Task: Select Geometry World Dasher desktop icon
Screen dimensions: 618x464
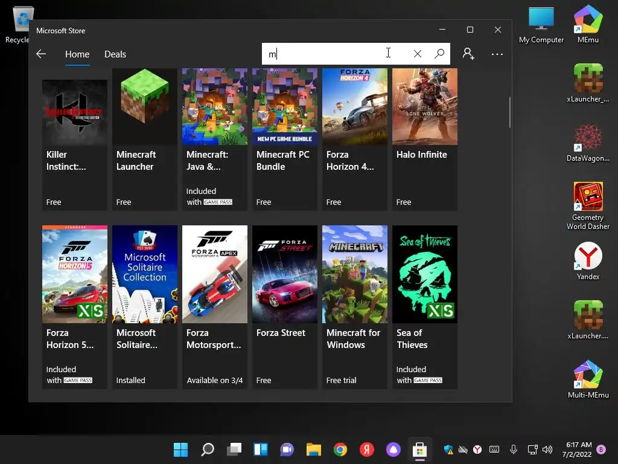Action: 588,206
